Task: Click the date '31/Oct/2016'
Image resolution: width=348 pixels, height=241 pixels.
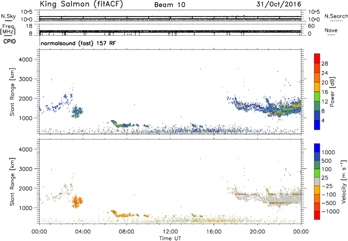Action: pyautogui.click(x=279, y=4)
